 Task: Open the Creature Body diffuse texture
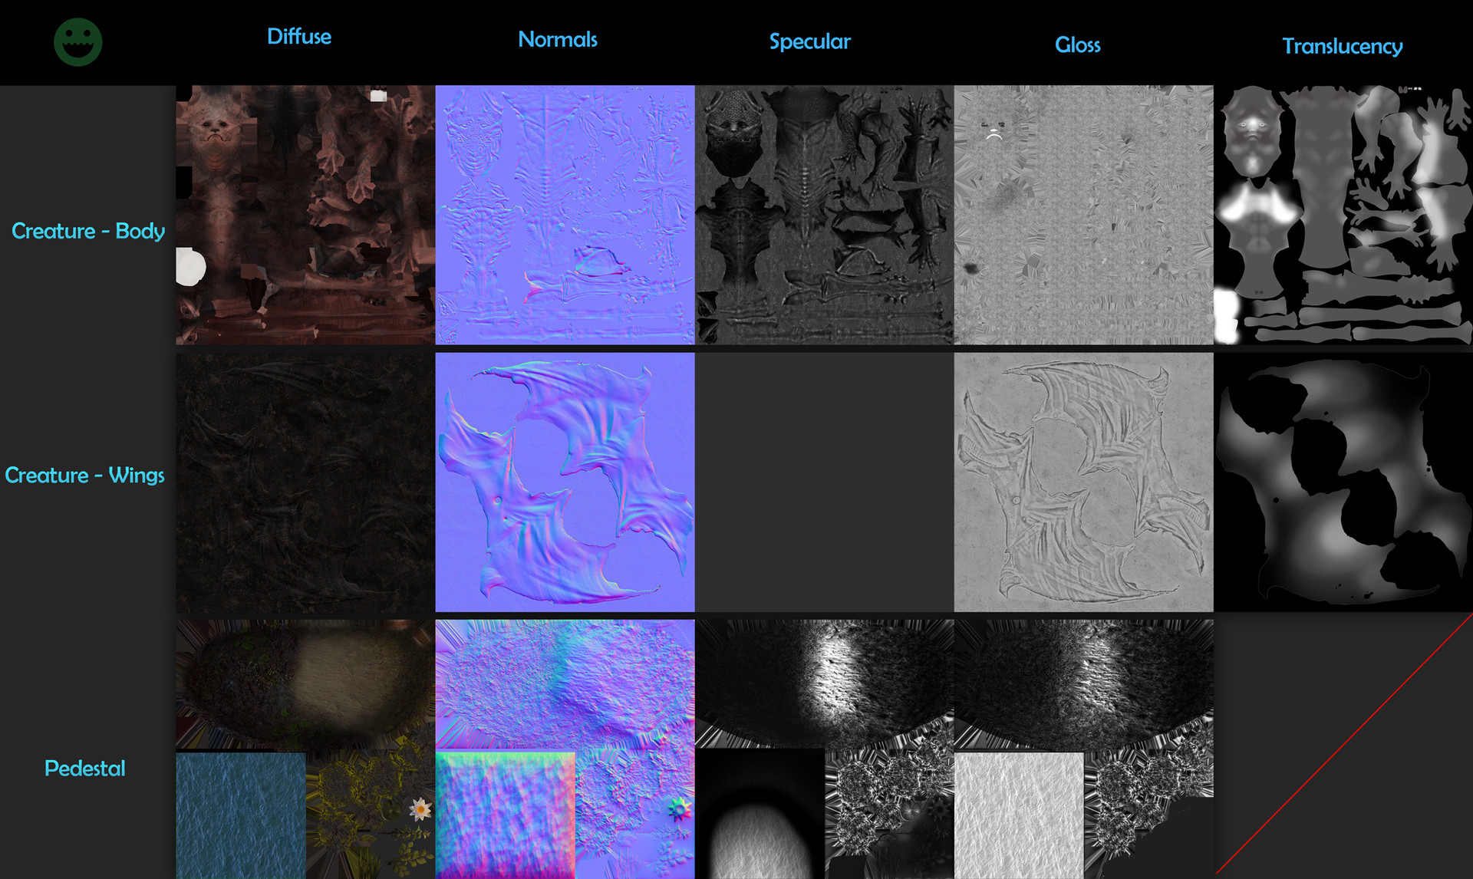point(305,215)
